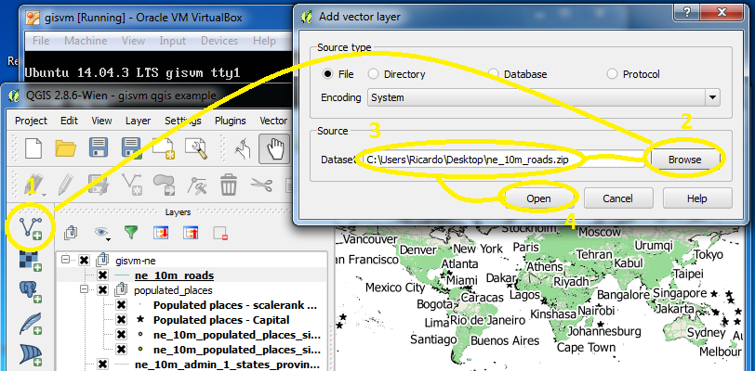Image resolution: width=755 pixels, height=371 pixels.
Task: Open the Manage Layer Visibility eye dropdown
Action: pyautogui.click(x=101, y=233)
